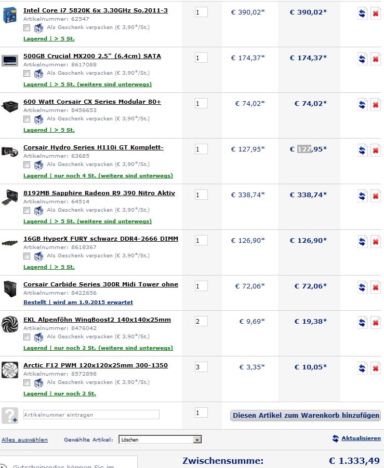Focus the Artikelnummer eintragen input field
Viewport: 384px width, 468px height.
(91, 415)
